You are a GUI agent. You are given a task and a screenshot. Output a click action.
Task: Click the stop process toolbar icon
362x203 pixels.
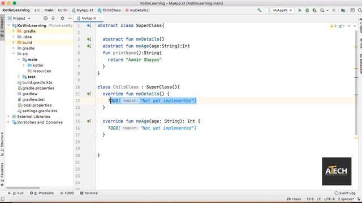click(x=334, y=10)
